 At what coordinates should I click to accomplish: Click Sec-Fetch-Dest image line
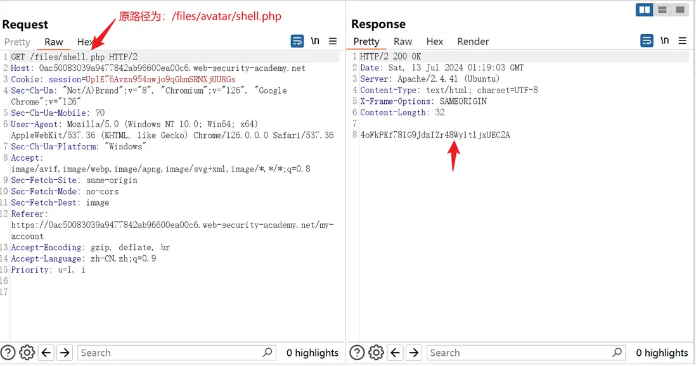point(60,203)
